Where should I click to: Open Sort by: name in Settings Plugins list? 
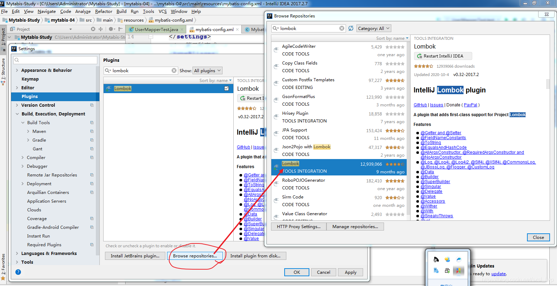coord(215,81)
